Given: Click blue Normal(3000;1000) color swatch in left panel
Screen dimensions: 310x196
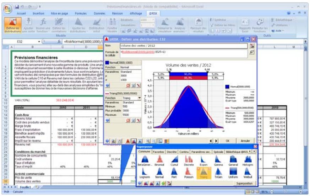Looking at the screenshot, I should point(107,63).
